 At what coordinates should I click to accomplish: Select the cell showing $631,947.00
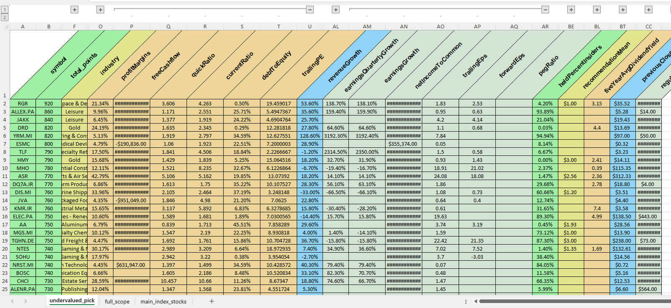131,265
